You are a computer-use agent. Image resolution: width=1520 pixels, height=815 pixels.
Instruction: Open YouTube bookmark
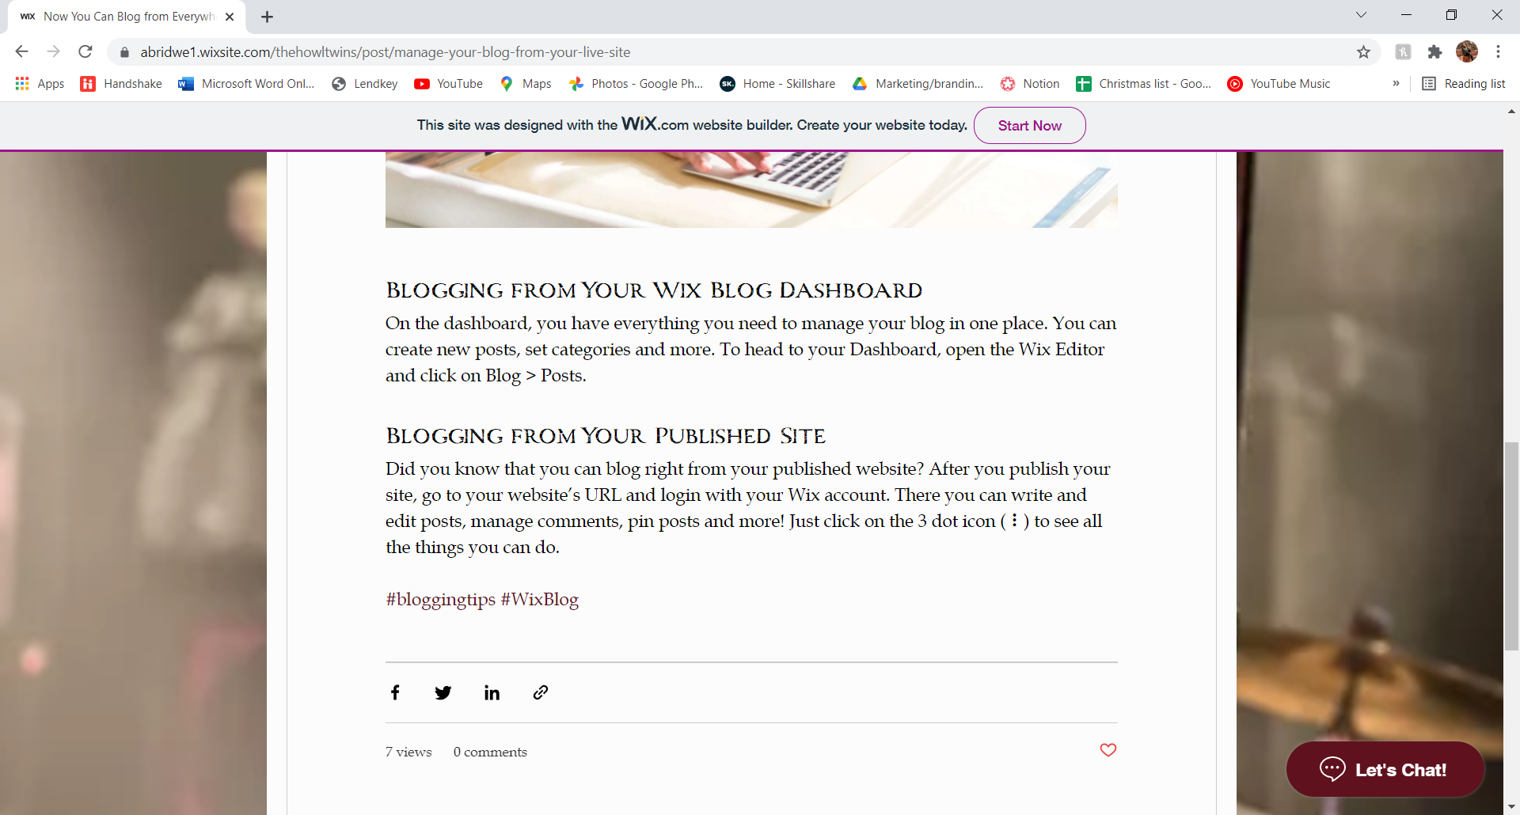[448, 84]
